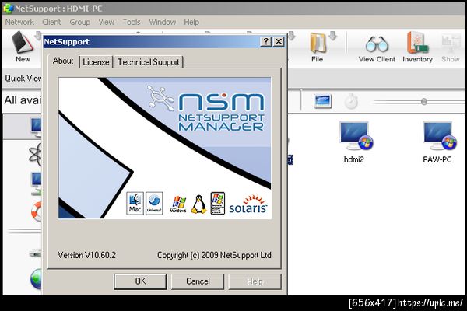Click the New toolbar icon
The height and width of the screenshot is (311, 467).
coord(23,44)
